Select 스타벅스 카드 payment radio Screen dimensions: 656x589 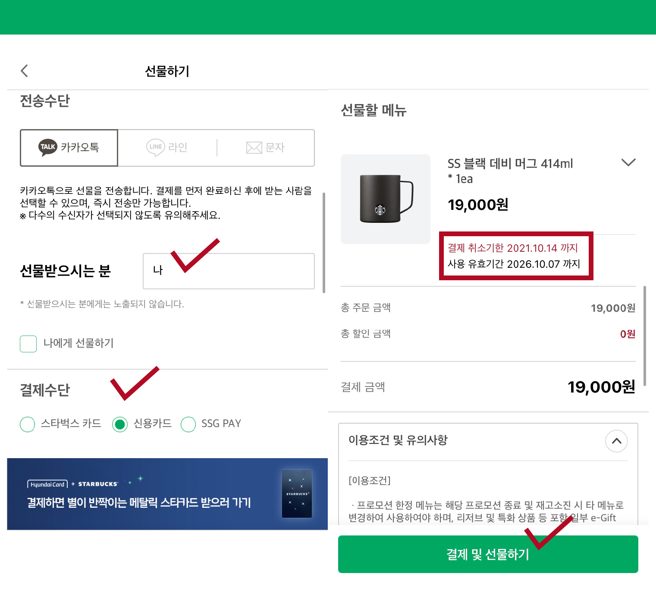coord(28,424)
